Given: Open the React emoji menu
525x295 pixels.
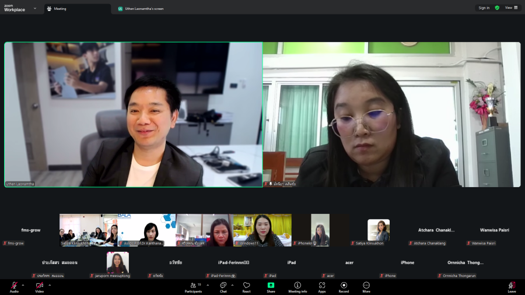Looking at the screenshot, I should coord(247,286).
